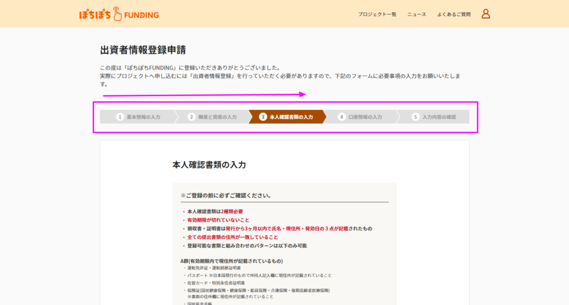The width and height of the screenshot is (569, 305).
Task: Click the hand pointer icon in logo
Action: [x=117, y=14]
